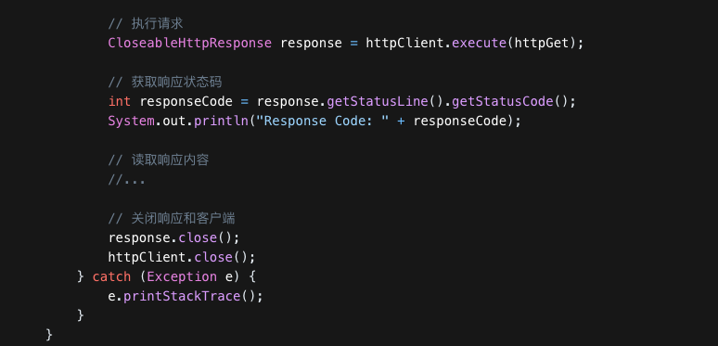718x346 pixels.
Task: Click the httpClient.close() statement
Action: point(182,257)
